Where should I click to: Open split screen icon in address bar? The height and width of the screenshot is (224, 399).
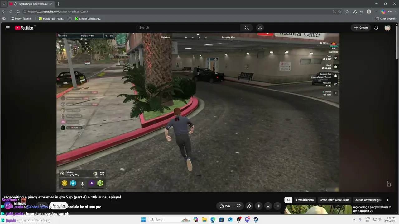[334, 12]
